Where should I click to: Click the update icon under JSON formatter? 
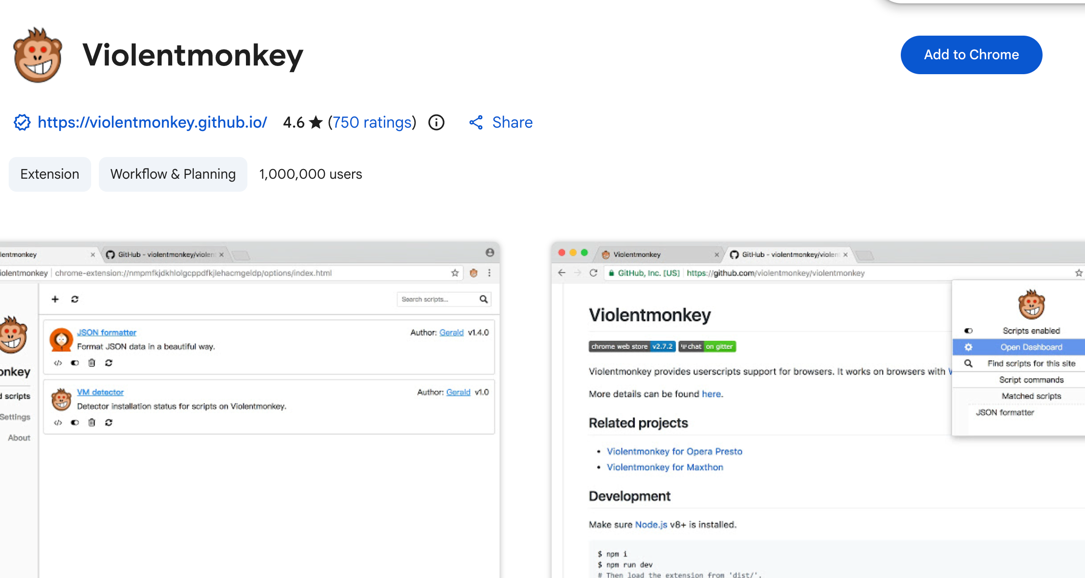coord(108,363)
